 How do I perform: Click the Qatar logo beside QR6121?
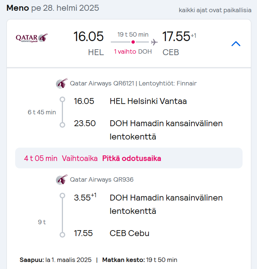[x=62, y=83]
